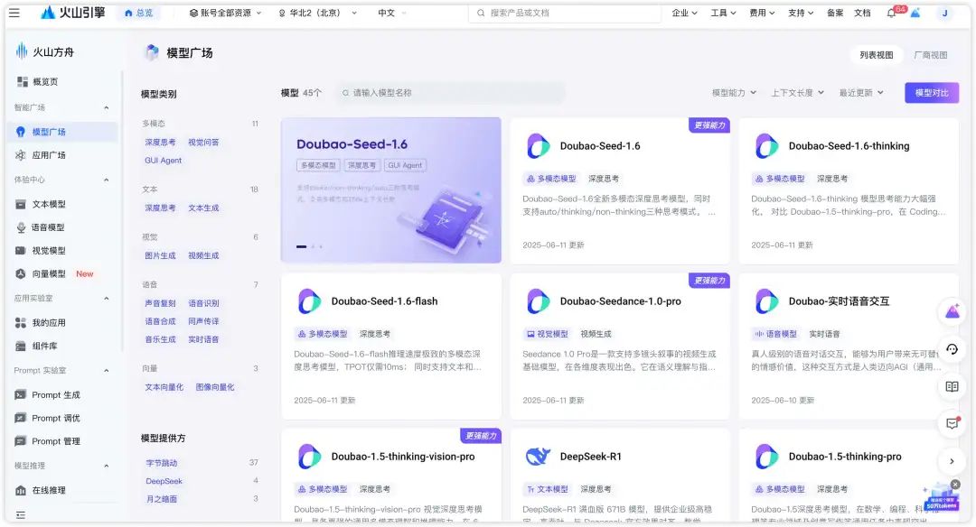Collapse the sidebar using the bottom icon
This screenshot has height=527, width=976.
(x=21, y=514)
